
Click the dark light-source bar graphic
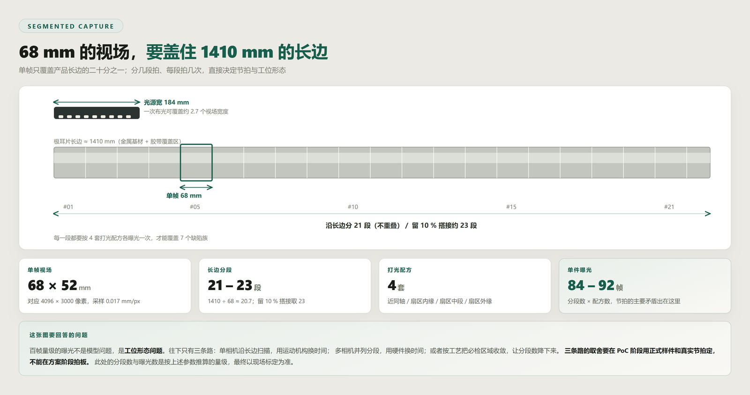[x=97, y=113]
